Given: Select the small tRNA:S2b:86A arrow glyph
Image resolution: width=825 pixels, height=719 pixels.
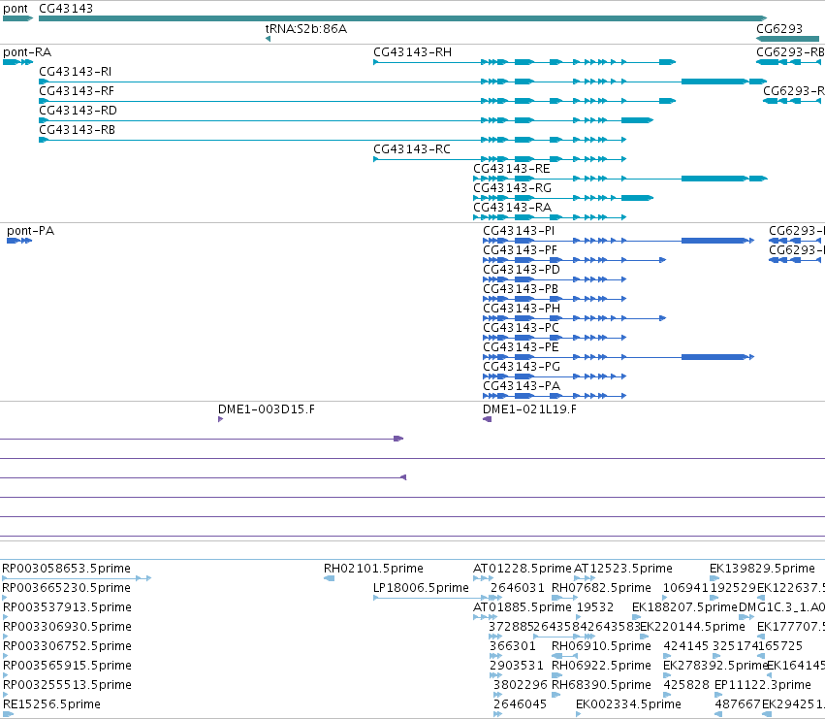Looking at the screenshot, I should (269, 39).
